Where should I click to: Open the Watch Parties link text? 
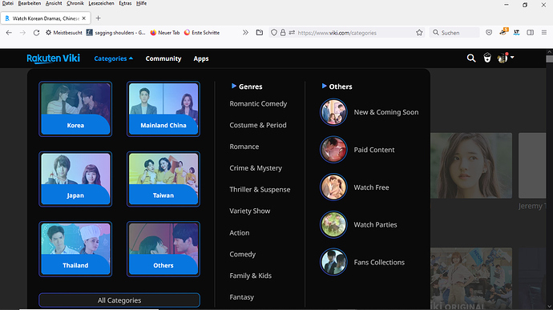tap(375, 224)
